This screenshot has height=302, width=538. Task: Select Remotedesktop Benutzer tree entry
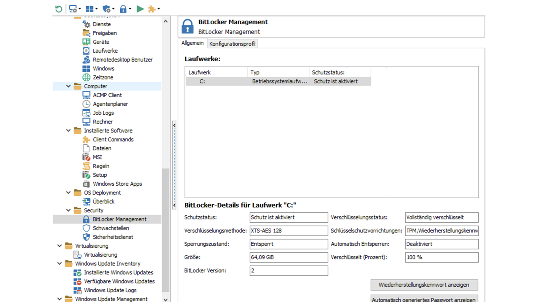coord(123,60)
